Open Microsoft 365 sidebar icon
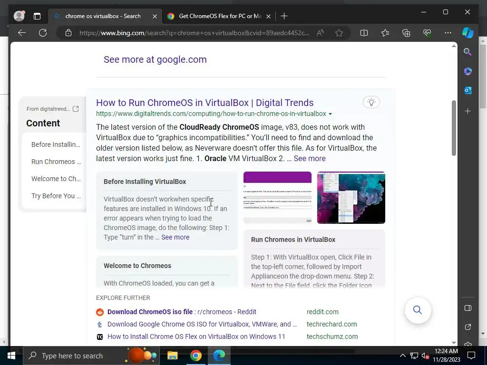This screenshot has height=365, width=487. pyautogui.click(x=468, y=71)
